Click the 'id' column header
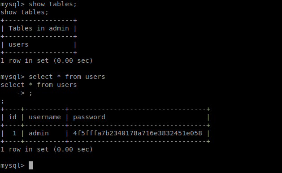 click(13, 117)
